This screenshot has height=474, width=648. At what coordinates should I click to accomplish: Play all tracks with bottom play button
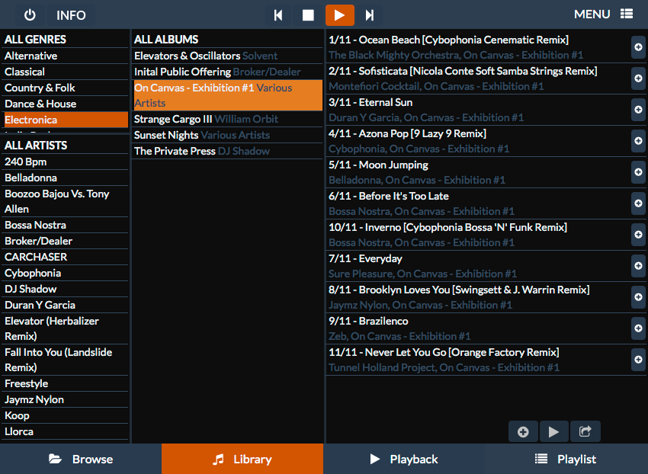pyautogui.click(x=553, y=432)
